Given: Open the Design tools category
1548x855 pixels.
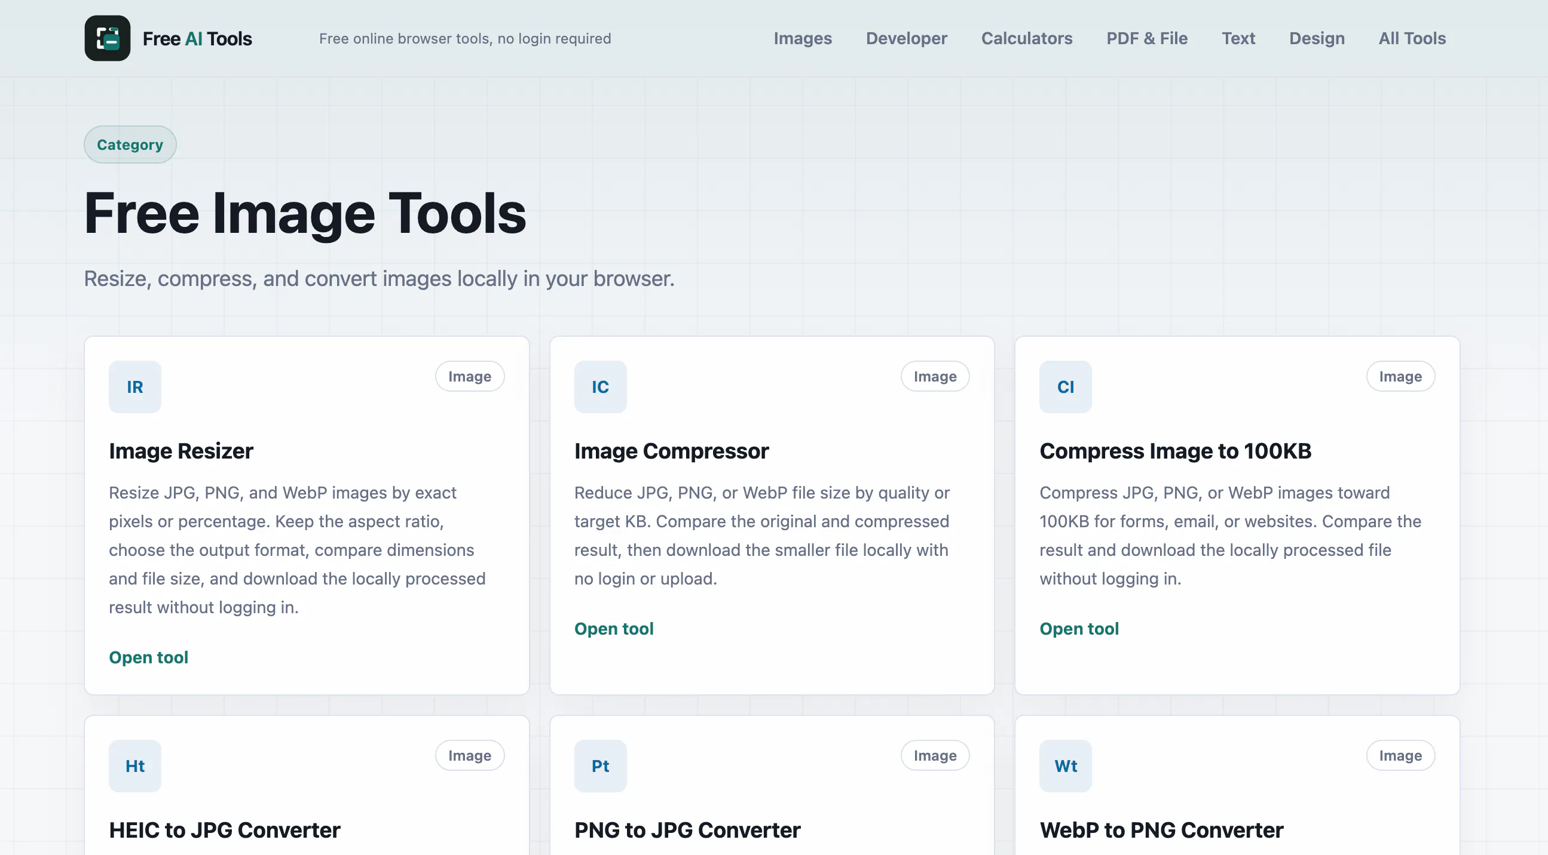Looking at the screenshot, I should (x=1317, y=38).
